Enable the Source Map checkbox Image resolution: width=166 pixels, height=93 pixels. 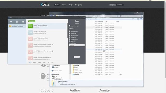pos(70,33)
